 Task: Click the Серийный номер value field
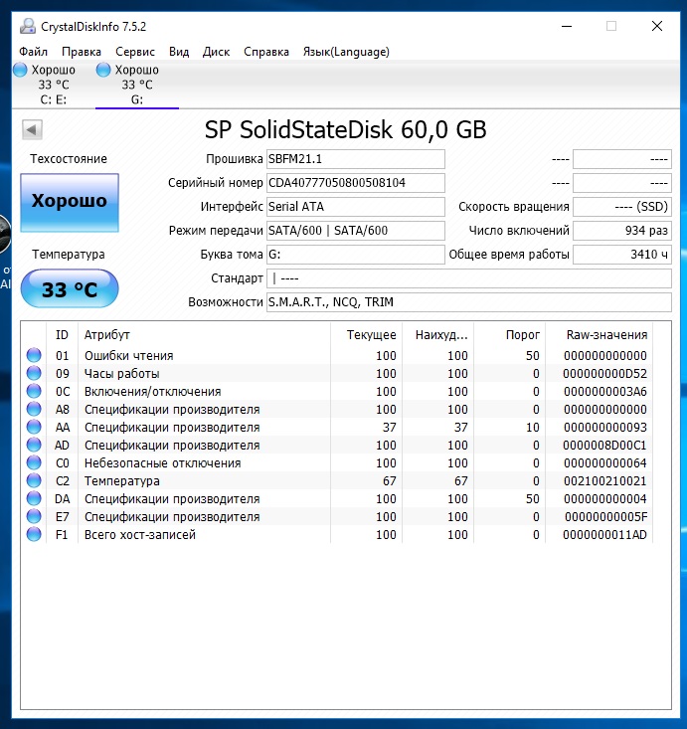click(355, 183)
